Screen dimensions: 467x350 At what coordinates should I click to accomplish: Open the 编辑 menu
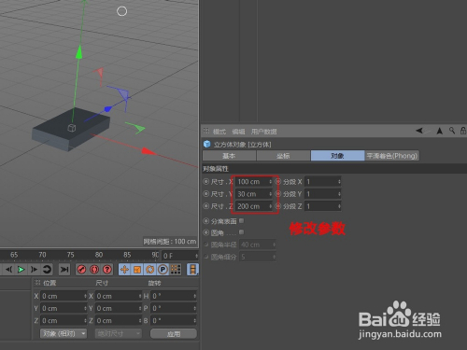pyautogui.click(x=238, y=132)
